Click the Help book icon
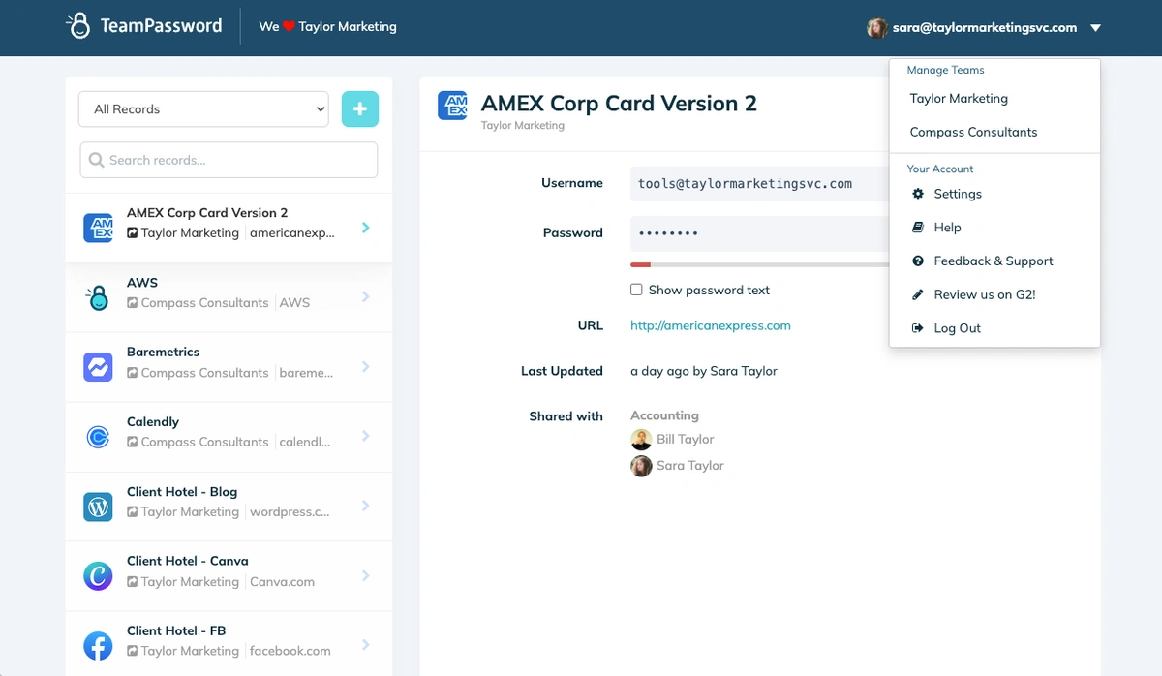The width and height of the screenshot is (1162, 676). 918,228
